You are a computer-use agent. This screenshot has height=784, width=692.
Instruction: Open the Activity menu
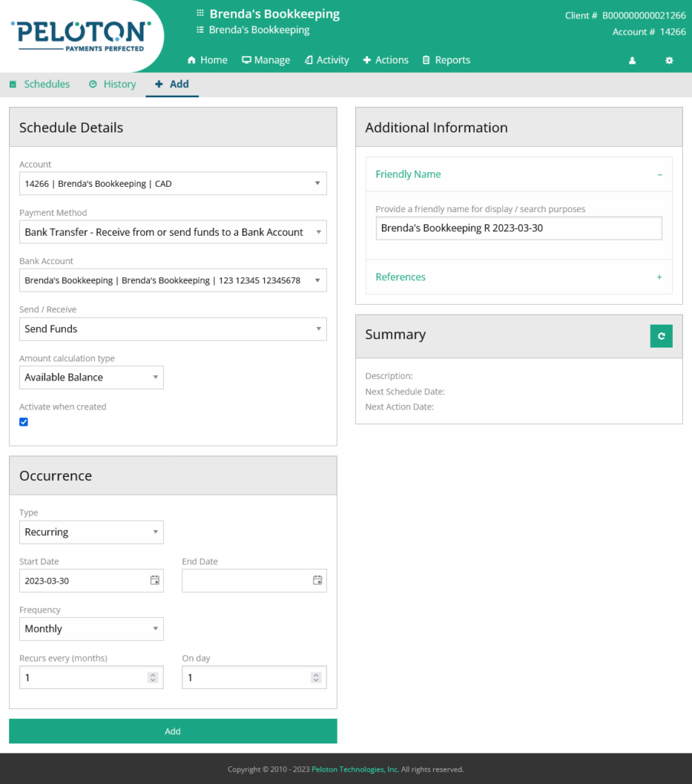tap(327, 60)
